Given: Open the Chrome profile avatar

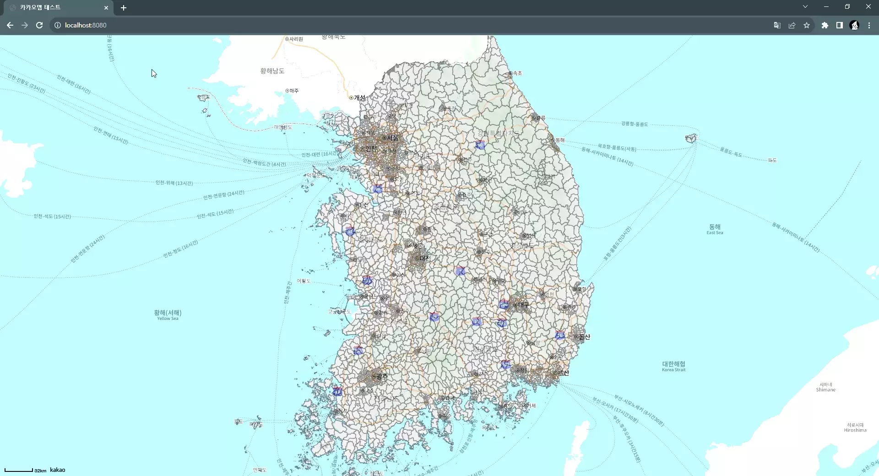Looking at the screenshot, I should click(854, 25).
